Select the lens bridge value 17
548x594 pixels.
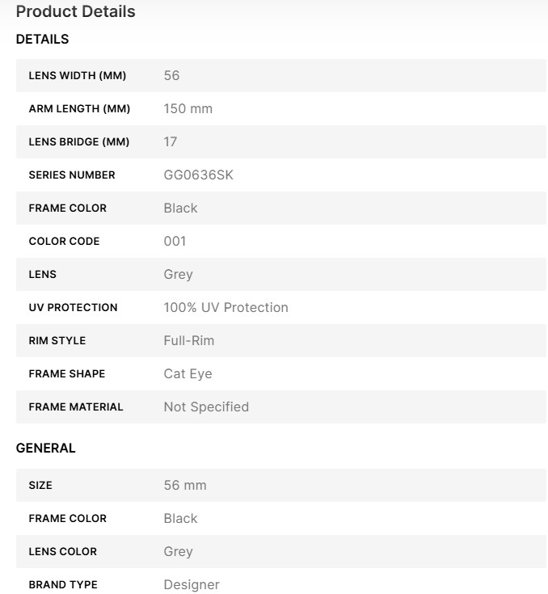[170, 141]
